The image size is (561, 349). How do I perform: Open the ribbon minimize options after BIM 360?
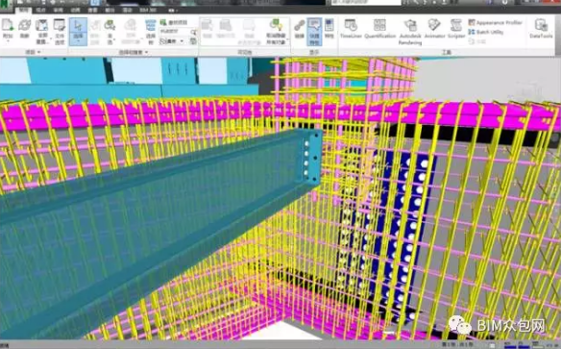point(172,11)
